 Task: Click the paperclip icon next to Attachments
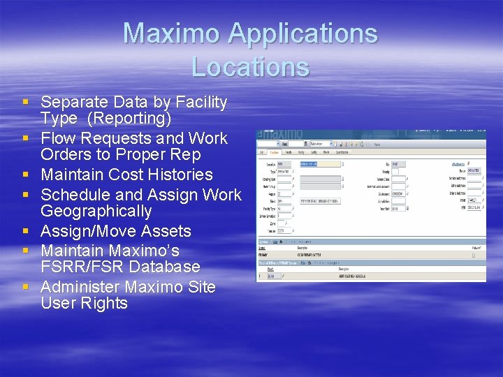(x=468, y=163)
